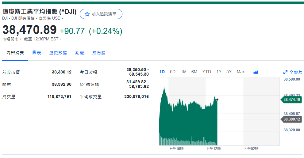Click the current price marker dot on chart
This screenshot has width=304, height=158.
point(217,100)
